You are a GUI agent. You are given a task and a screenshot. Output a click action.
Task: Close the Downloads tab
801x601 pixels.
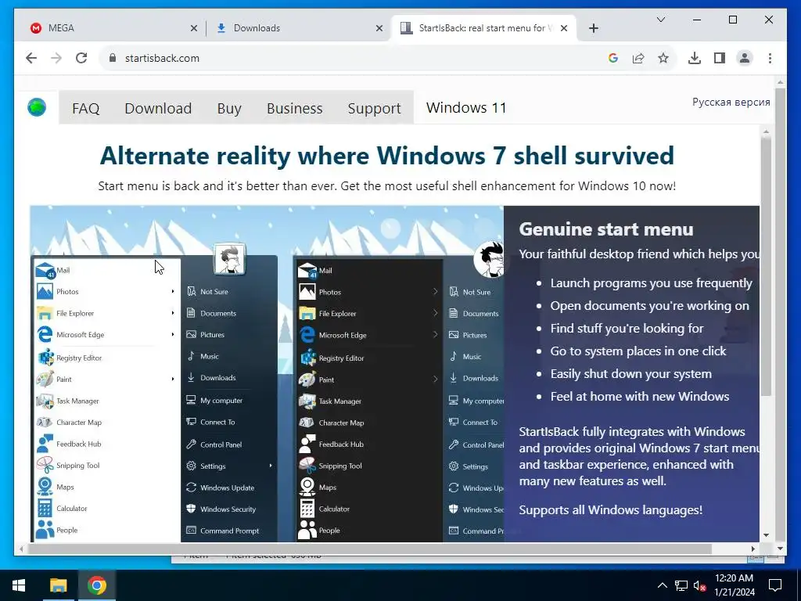click(379, 28)
